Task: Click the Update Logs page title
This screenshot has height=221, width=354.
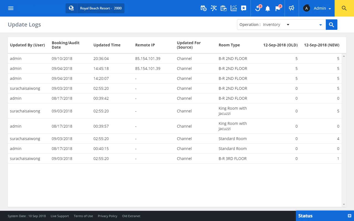Action: click(x=24, y=25)
